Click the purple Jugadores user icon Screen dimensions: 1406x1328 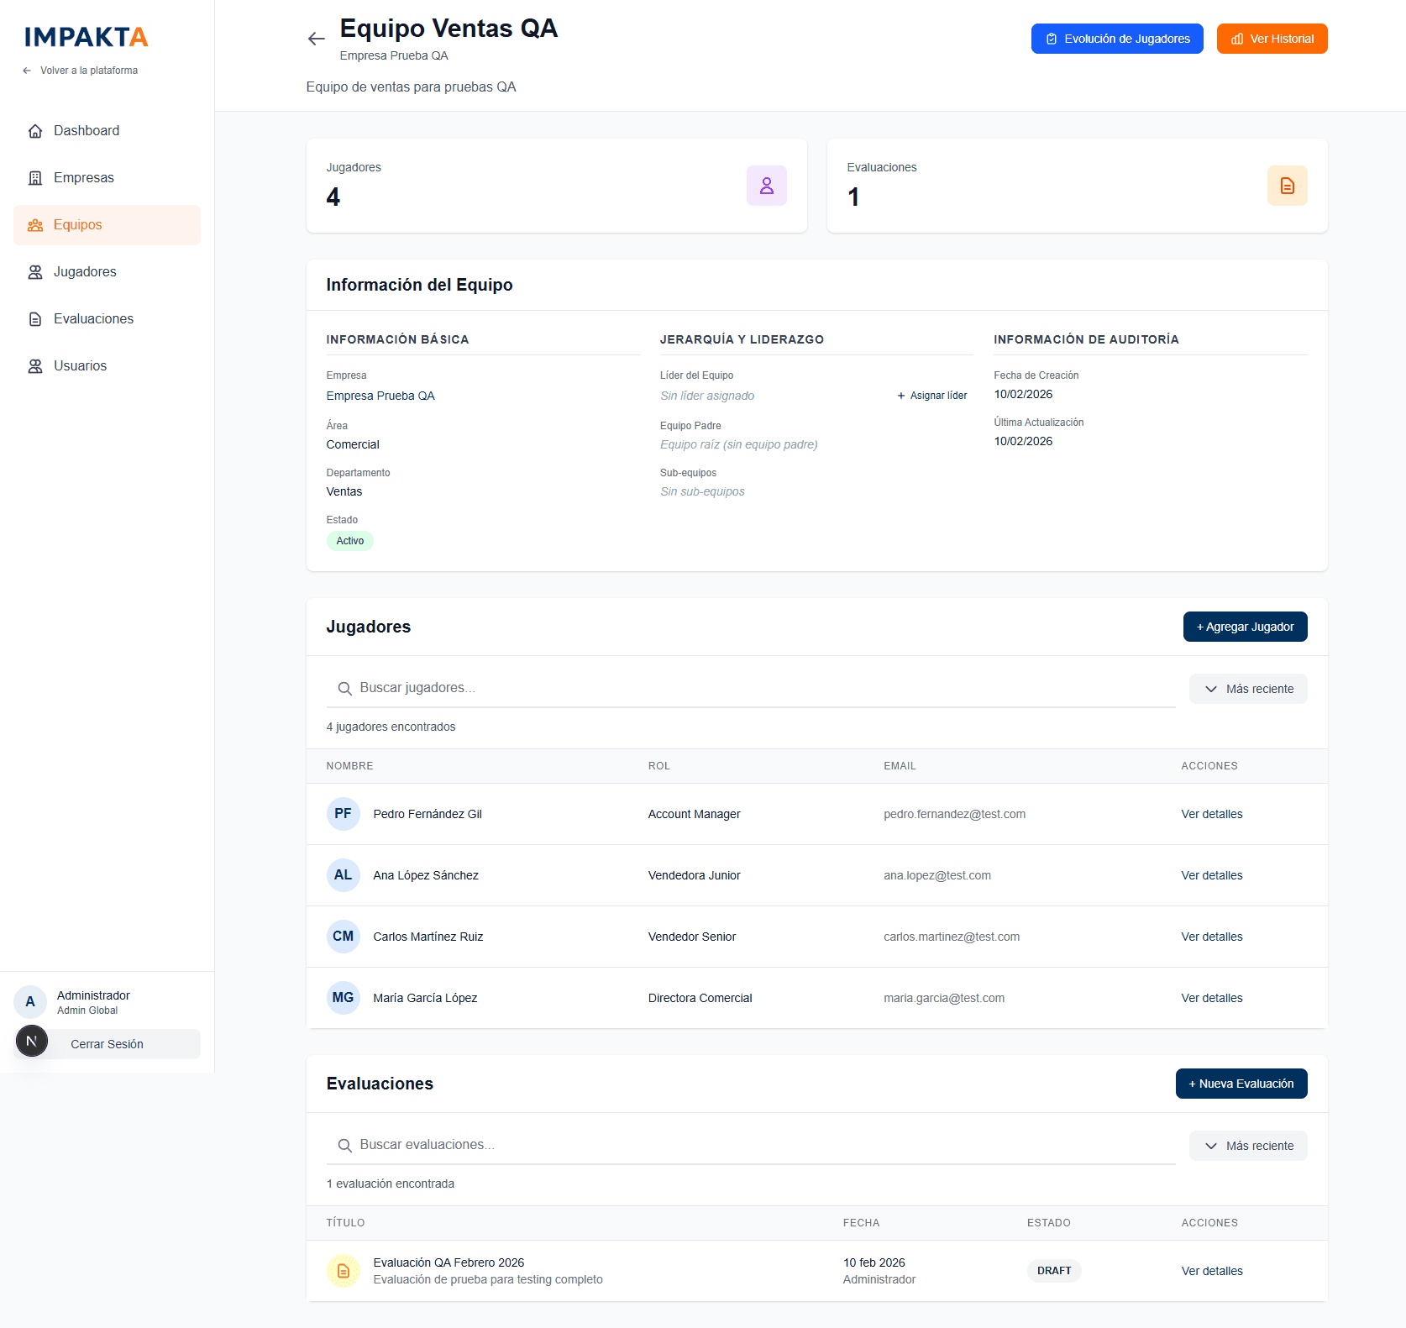click(766, 186)
